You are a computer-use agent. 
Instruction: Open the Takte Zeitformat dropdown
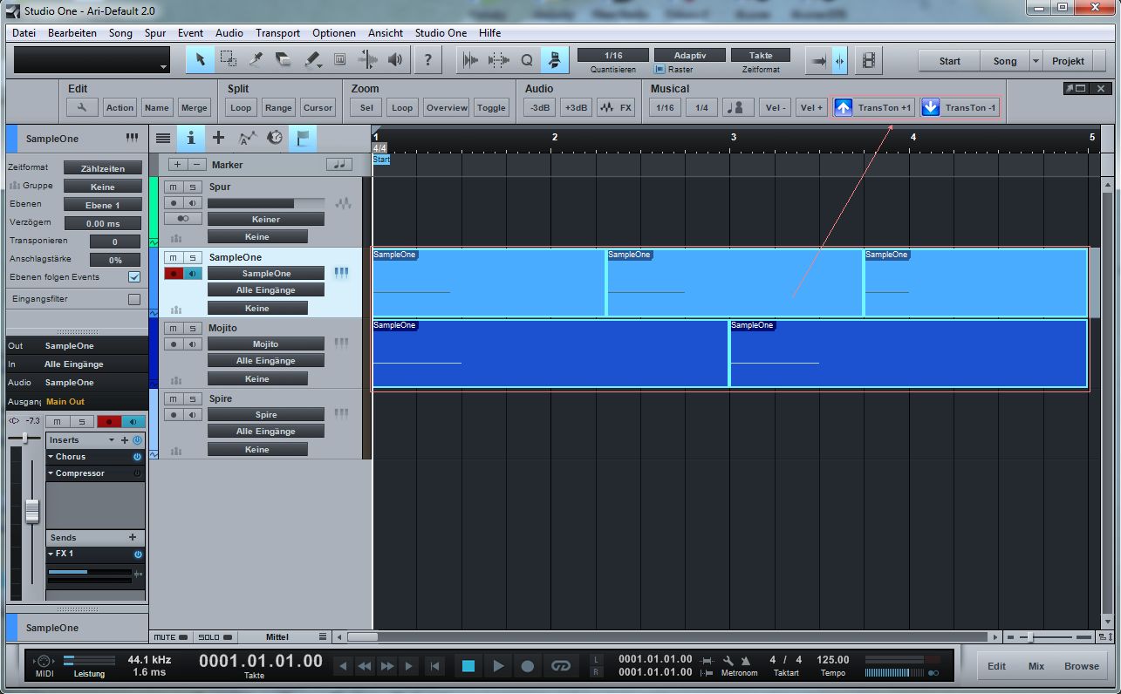tap(761, 55)
